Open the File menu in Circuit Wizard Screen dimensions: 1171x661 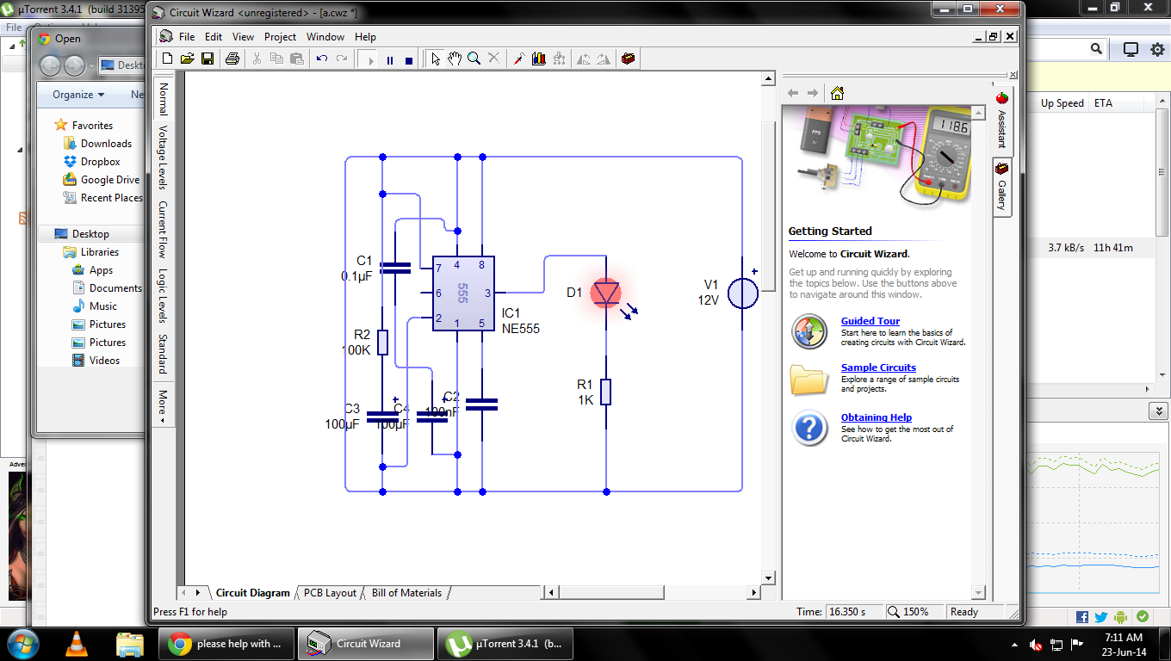click(x=187, y=37)
